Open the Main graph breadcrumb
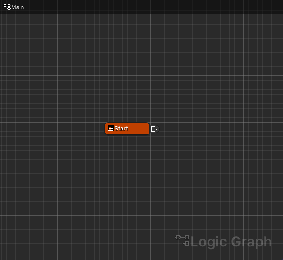The width and height of the screenshot is (283, 260). pyautogui.click(x=18, y=7)
